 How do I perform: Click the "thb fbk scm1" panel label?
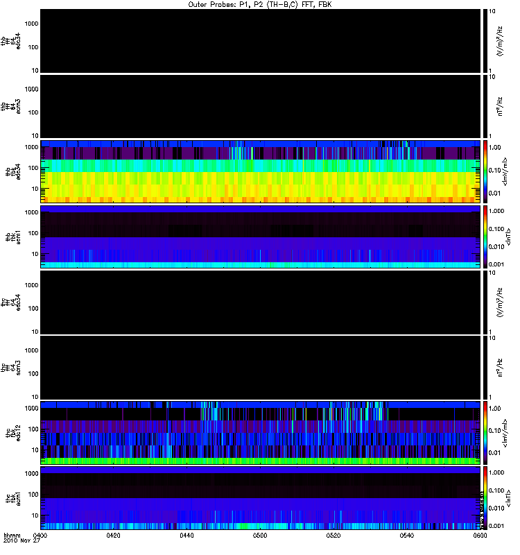[x=13, y=237]
